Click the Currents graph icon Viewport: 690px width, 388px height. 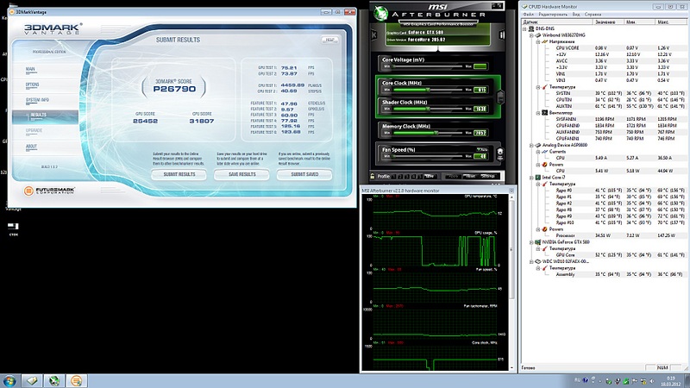click(544, 152)
